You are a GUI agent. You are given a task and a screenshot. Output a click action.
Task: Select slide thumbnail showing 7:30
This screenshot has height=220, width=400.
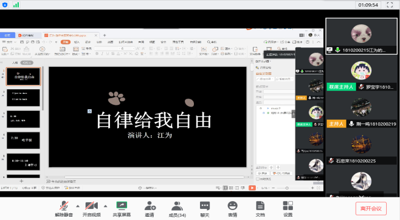pyautogui.click(x=23, y=140)
